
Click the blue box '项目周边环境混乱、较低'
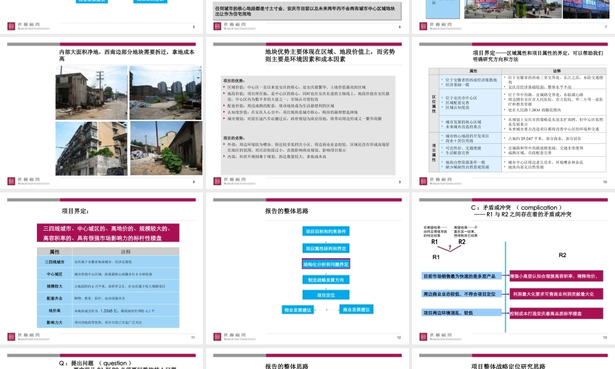coord(461,313)
